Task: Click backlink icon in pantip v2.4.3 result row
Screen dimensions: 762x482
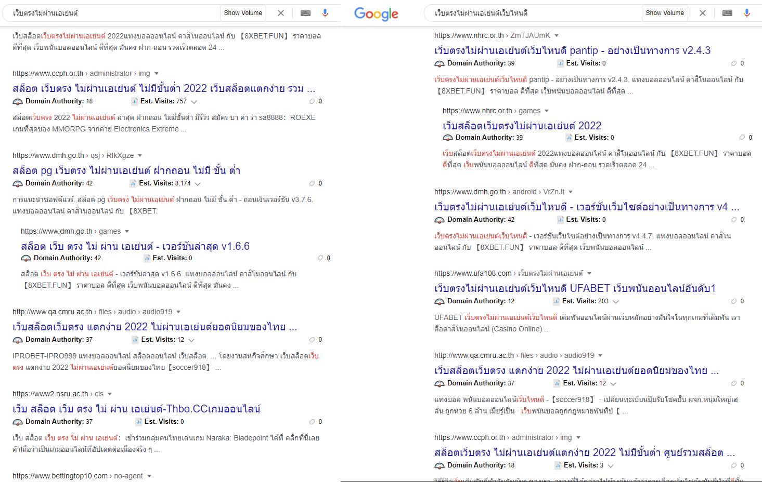Action: 734,63
